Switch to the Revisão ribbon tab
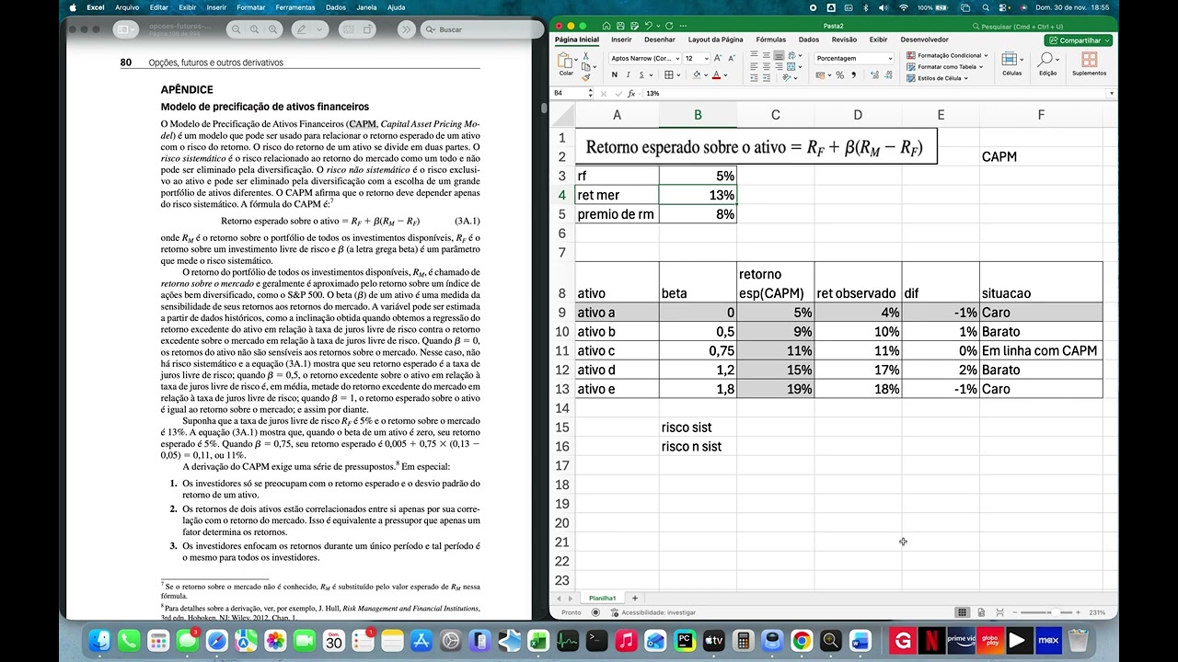 point(844,40)
